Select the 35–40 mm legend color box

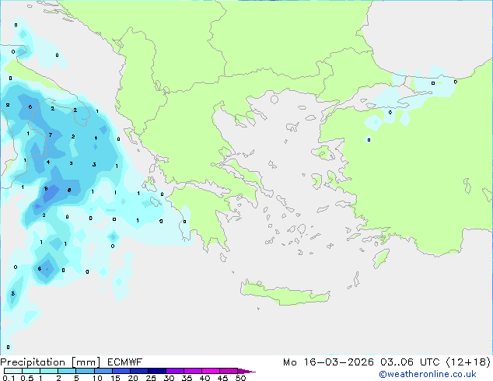(193, 371)
